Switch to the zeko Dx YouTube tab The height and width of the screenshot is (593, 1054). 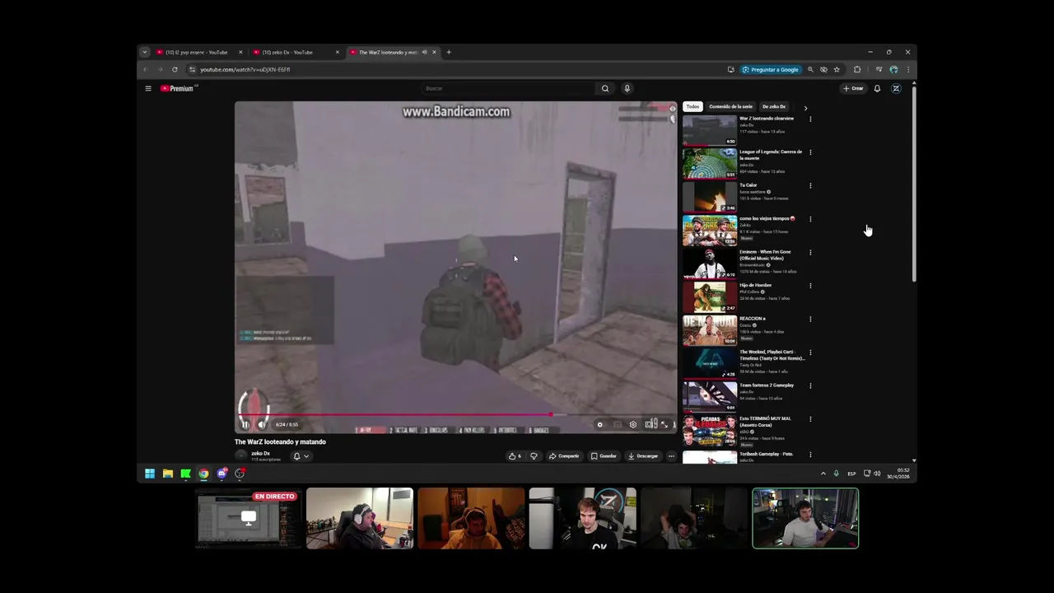coord(287,52)
